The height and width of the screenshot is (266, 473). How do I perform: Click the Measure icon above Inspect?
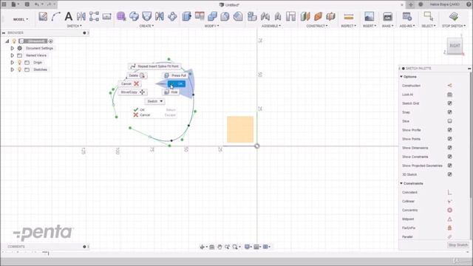348,16
